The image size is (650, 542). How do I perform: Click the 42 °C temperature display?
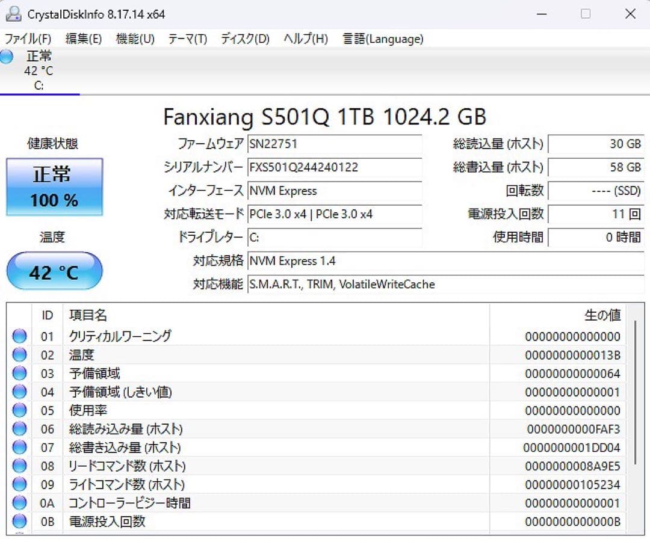click(54, 271)
